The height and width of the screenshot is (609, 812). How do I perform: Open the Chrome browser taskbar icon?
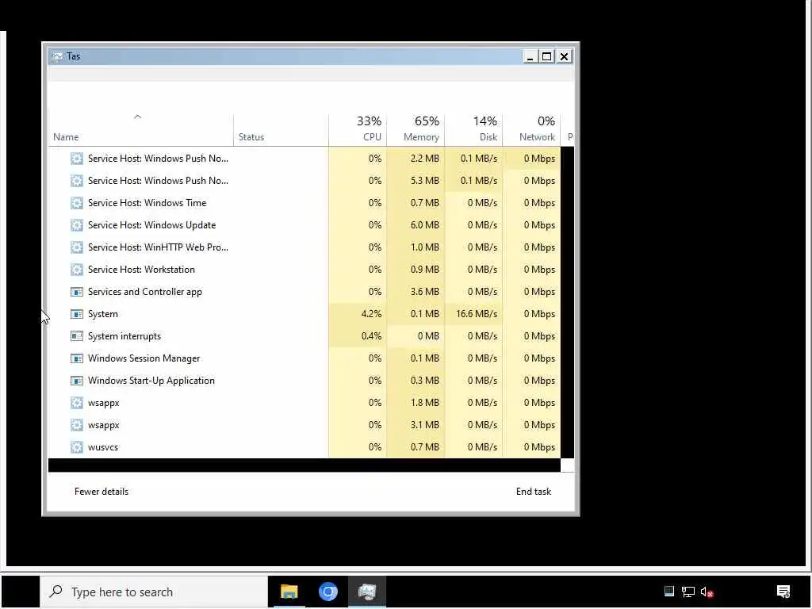tap(327, 592)
